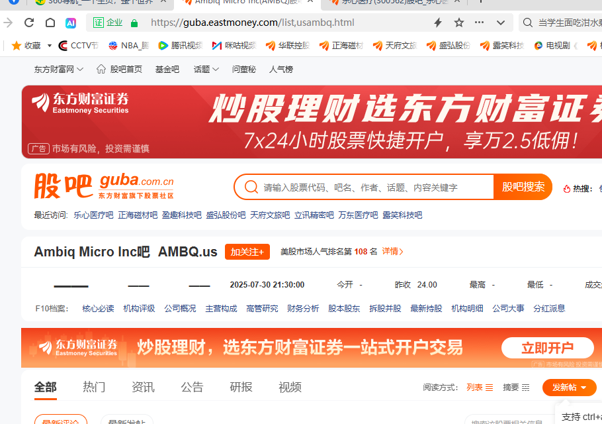The width and height of the screenshot is (602, 424).
Task: Open the three-dot more options icon
Action: [x=479, y=23]
